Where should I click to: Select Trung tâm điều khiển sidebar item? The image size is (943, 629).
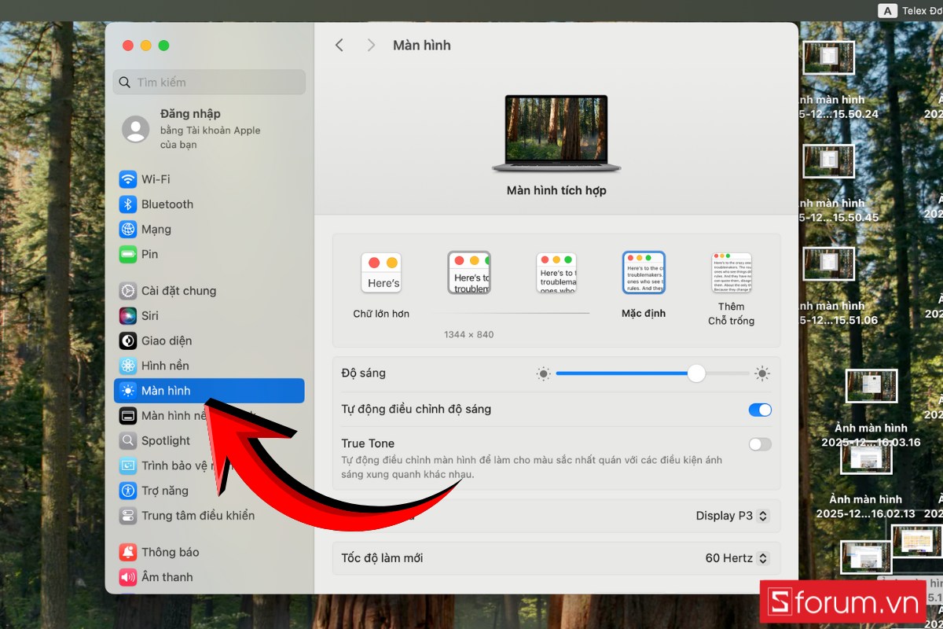coord(197,516)
